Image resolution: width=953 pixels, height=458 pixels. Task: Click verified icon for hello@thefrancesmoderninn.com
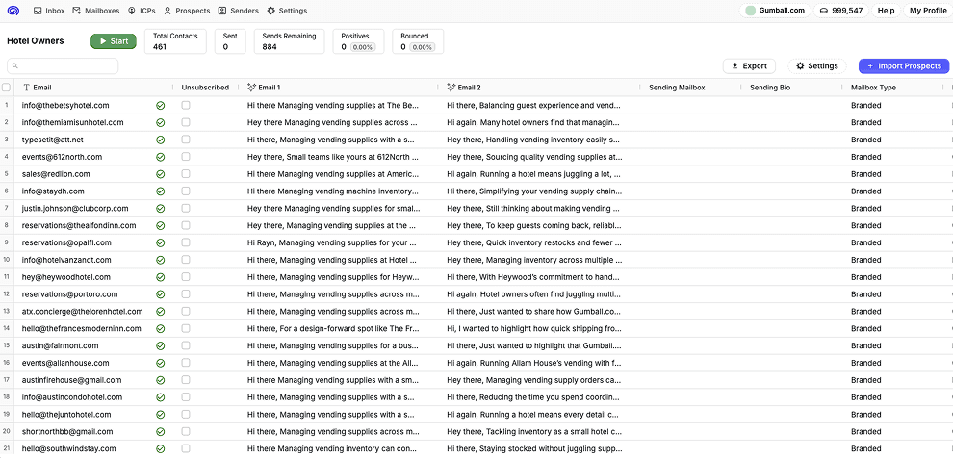[161, 329]
